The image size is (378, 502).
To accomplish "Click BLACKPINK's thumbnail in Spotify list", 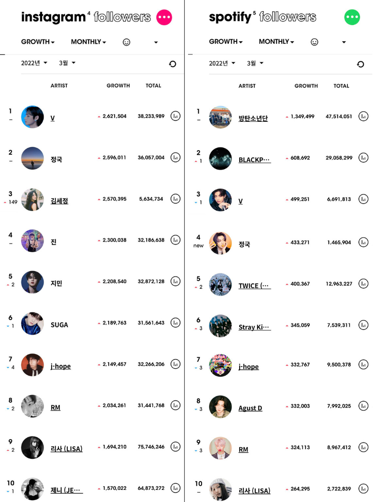I will (x=220, y=159).
